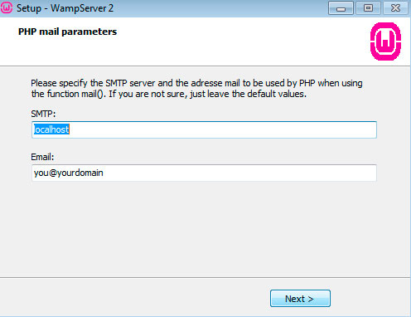Place the cursor in 'you@yourdomain' text
Screen dimensions: 411x317
(x=69, y=173)
